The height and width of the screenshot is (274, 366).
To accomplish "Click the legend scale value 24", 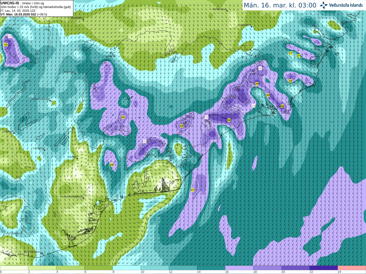I will coord(339,272).
